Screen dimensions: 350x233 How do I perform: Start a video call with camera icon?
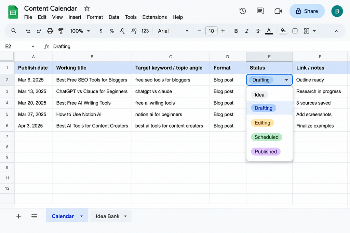point(278,11)
